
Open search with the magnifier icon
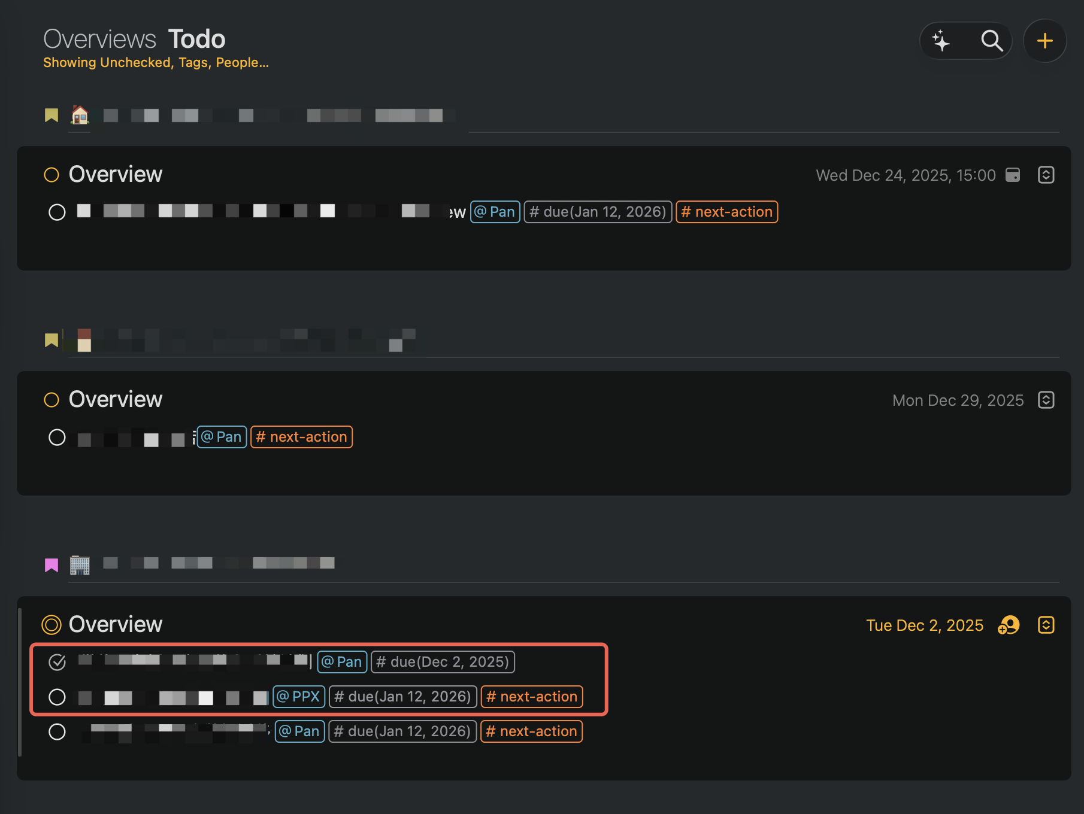[x=991, y=41]
